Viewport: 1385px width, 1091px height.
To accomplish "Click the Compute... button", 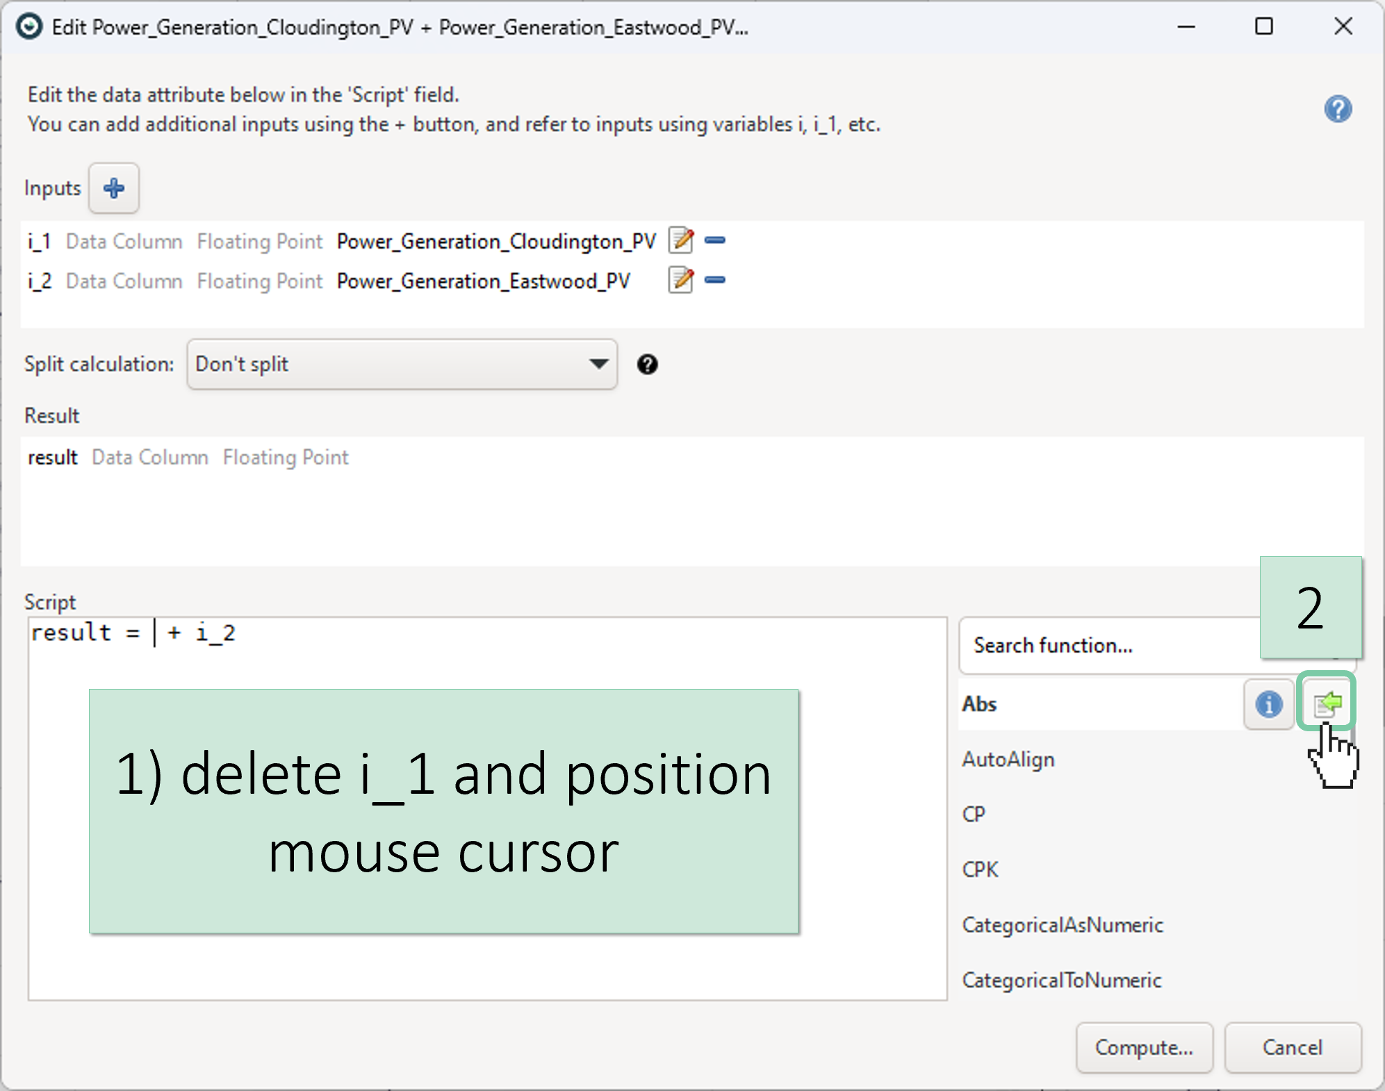I will (x=1145, y=1047).
